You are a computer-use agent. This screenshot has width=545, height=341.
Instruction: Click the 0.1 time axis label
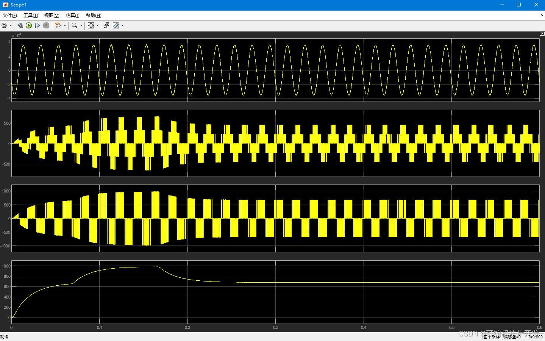click(x=99, y=327)
